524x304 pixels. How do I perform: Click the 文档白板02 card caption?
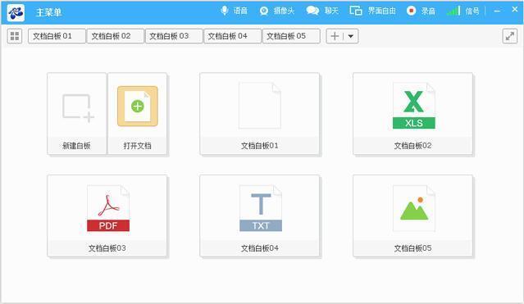[412, 146]
